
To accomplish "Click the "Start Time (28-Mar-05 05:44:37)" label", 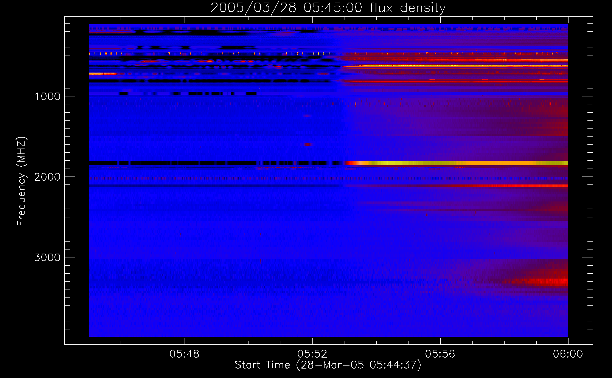I will pyautogui.click(x=328, y=365).
